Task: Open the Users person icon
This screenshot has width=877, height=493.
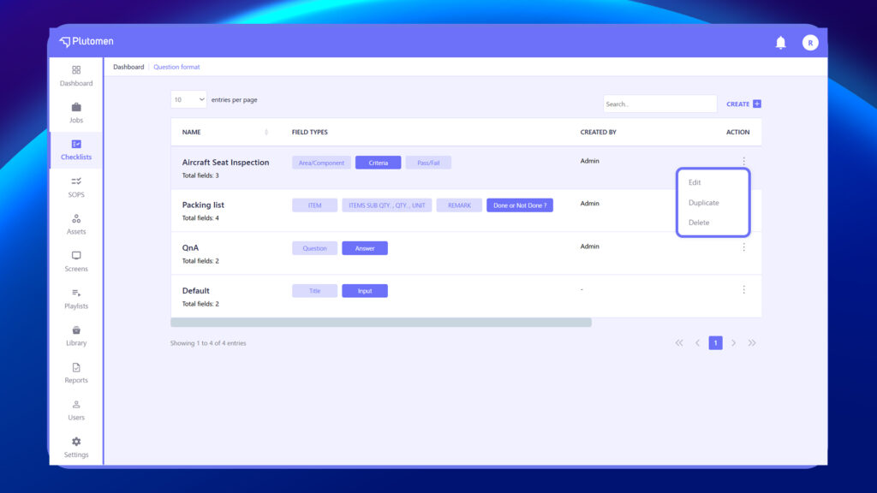Action: [x=76, y=404]
